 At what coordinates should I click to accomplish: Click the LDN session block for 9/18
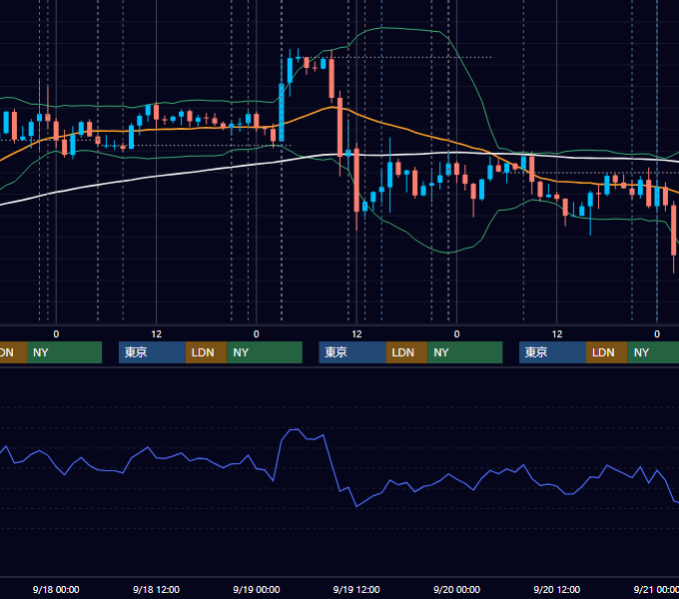click(206, 352)
